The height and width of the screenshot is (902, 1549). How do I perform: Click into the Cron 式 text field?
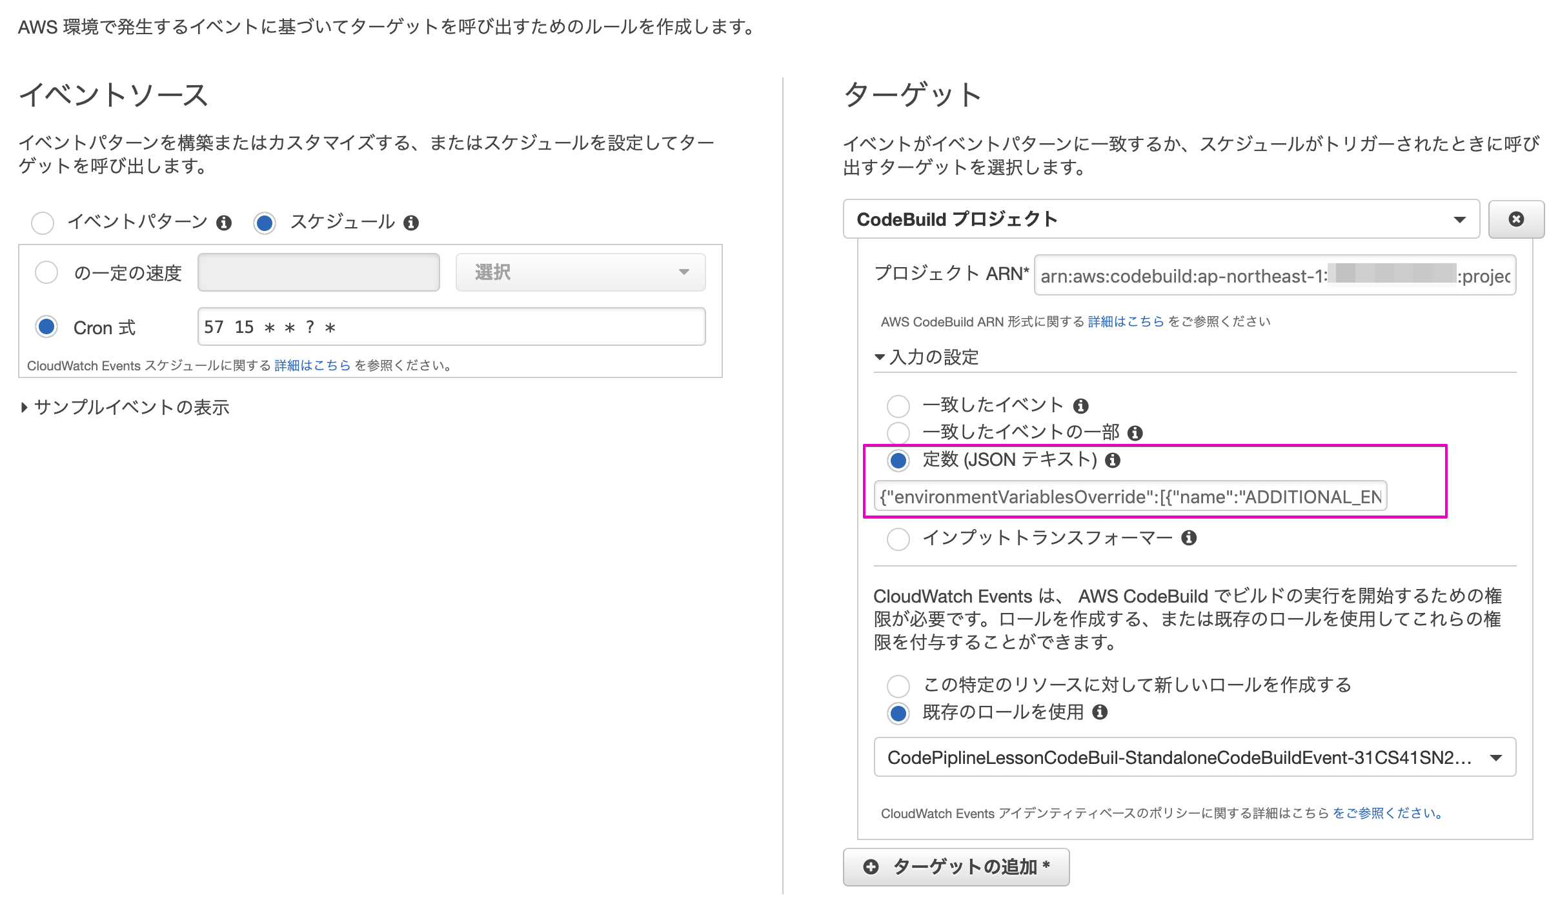click(x=451, y=326)
